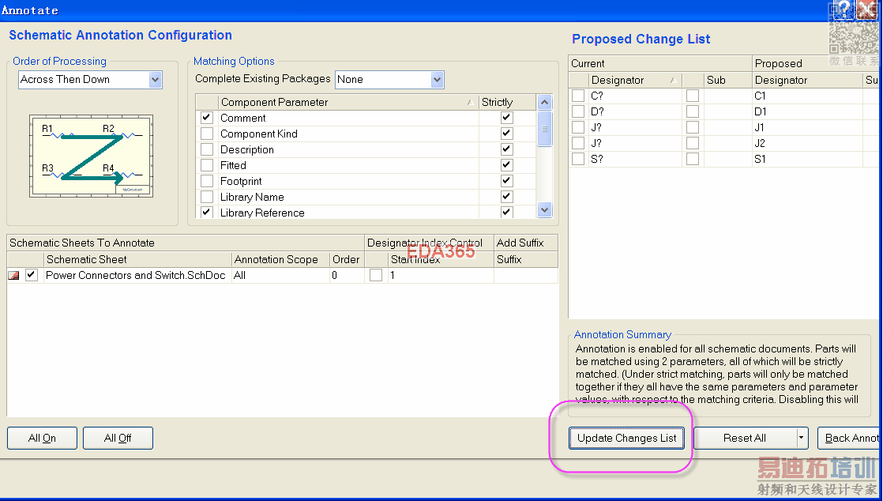This screenshot has height=501, width=883.
Task: Toggle the Comment parameter checkbox
Action: tap(207, 118)
